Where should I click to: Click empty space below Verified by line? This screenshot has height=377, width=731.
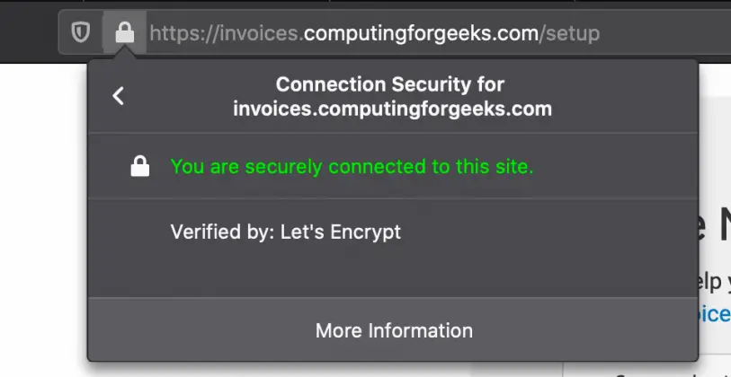[x=393, y=272]
